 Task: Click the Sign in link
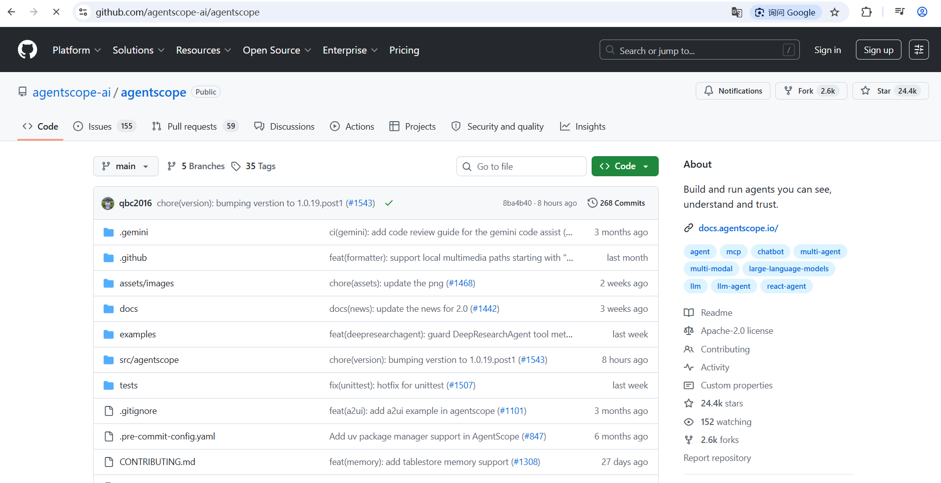pyautogui.click(x=827, y=50)
